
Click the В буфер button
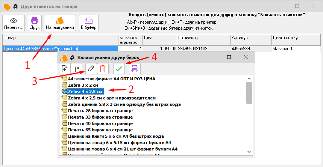(89, 24)
